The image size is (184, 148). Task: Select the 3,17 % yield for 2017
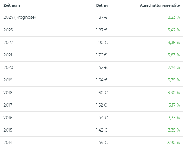pos(174,105)
